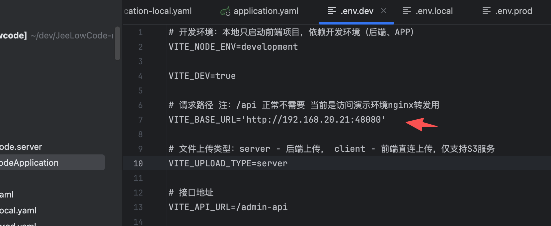Select the project root path ~/dev/JeeLowCode
This screenshot has height=226, width=551.
pos(72,35)
